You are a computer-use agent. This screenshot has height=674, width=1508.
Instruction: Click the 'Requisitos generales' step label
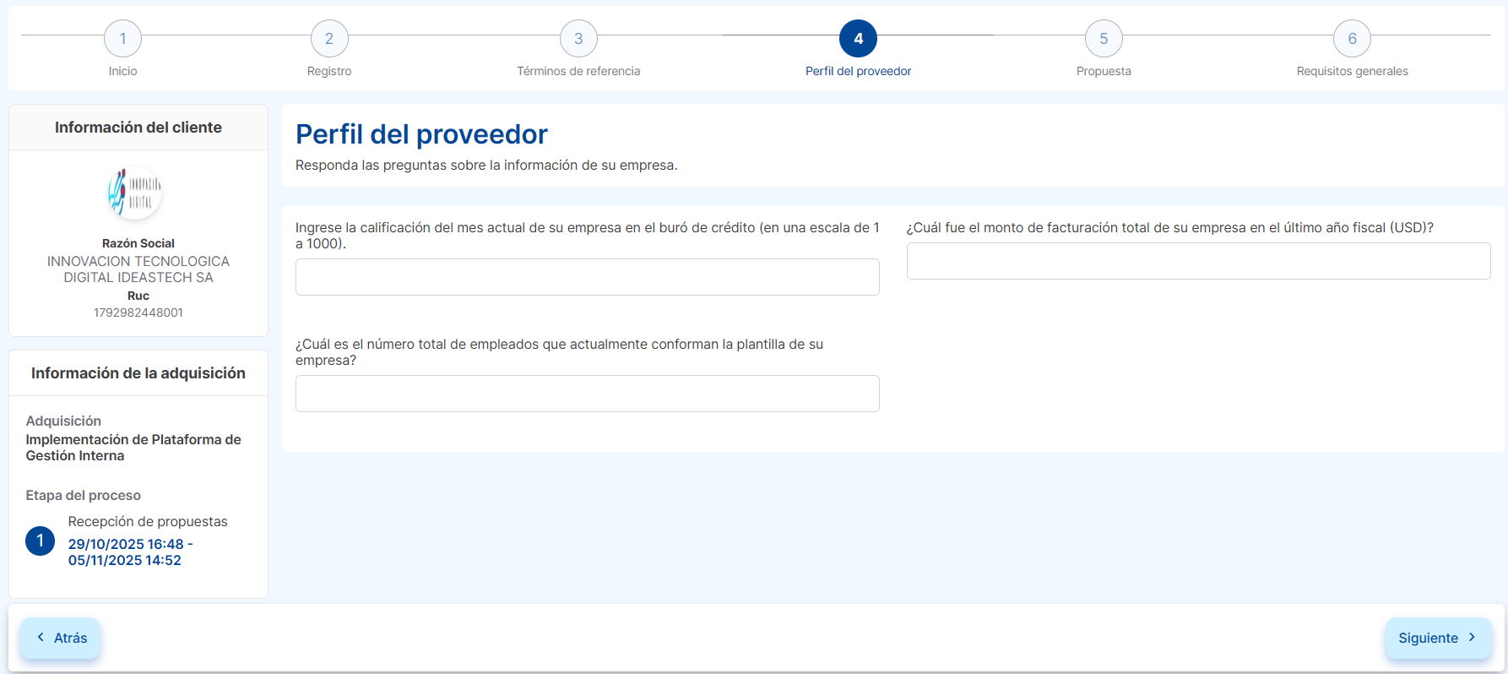(1352, 71)
